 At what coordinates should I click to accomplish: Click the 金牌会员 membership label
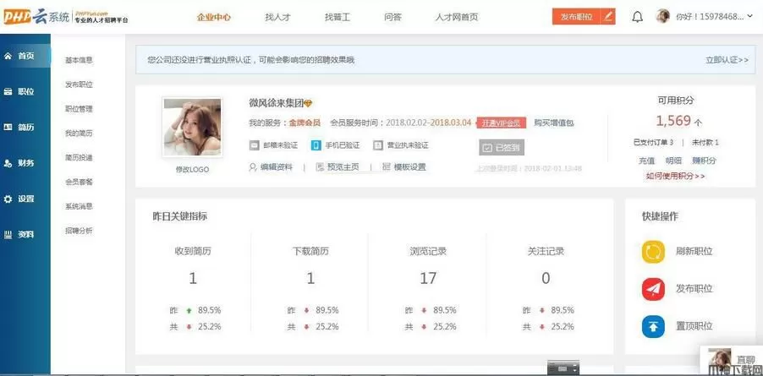tap(305, 123)
